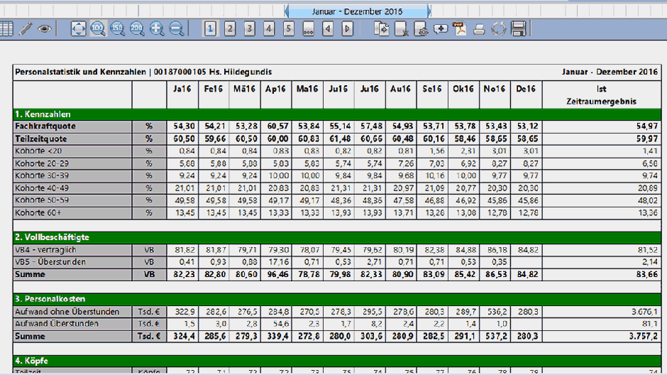Click the Teilzeitquote row label
Viewport: 667px width, 375px height.
tap(72, 138)
